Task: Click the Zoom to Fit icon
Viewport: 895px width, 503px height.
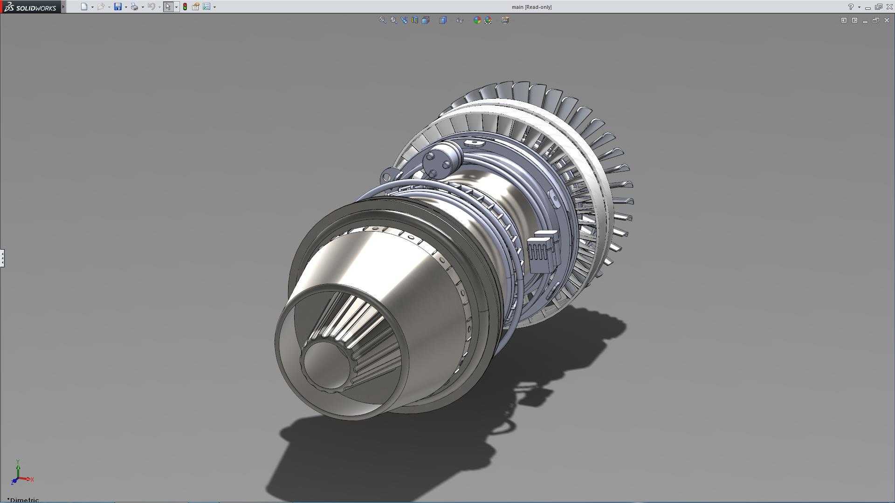Action: click(x=382, y=20)
